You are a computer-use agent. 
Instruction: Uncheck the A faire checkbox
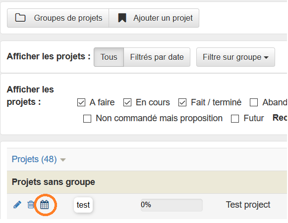(81, 102)
